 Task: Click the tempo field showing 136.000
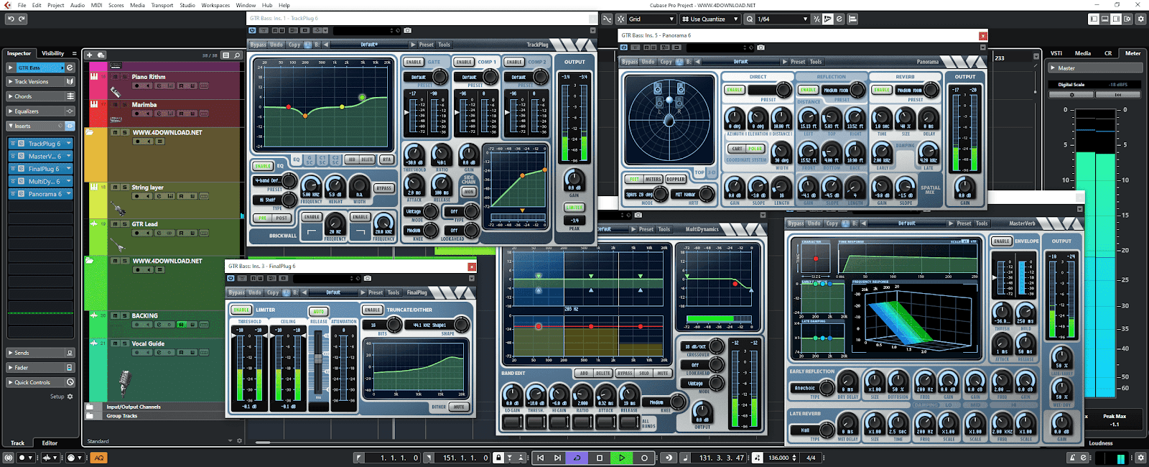(778, 458)
